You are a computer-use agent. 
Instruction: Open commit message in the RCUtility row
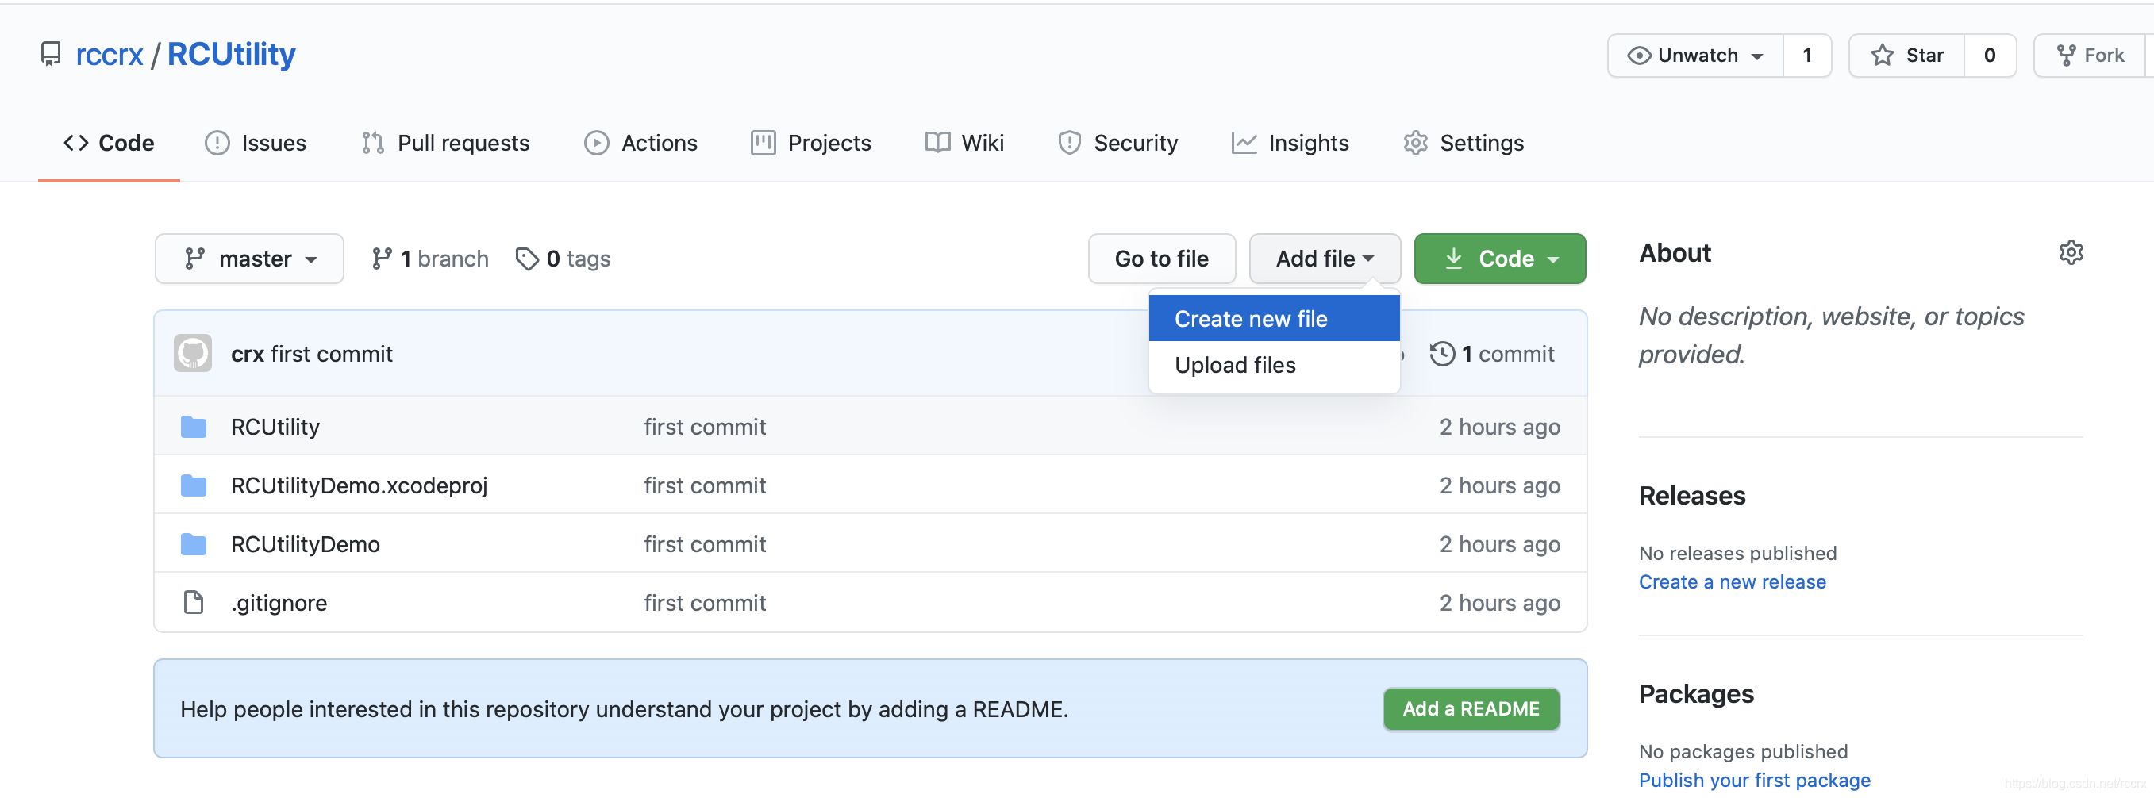705,427
